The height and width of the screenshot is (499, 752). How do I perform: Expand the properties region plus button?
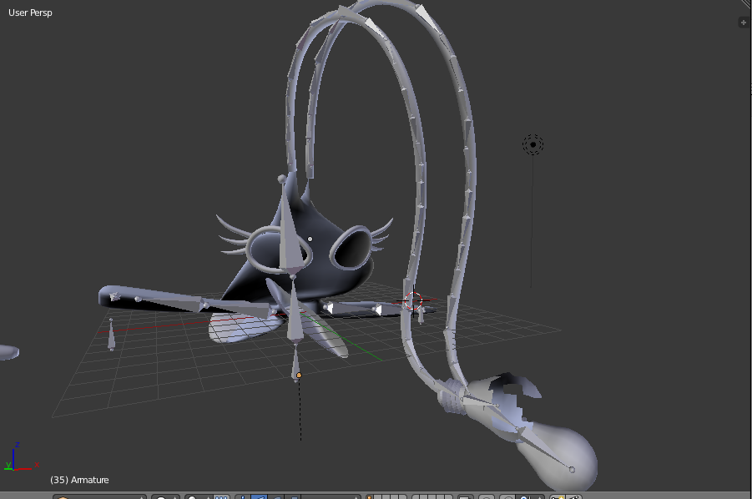point(744,22)
